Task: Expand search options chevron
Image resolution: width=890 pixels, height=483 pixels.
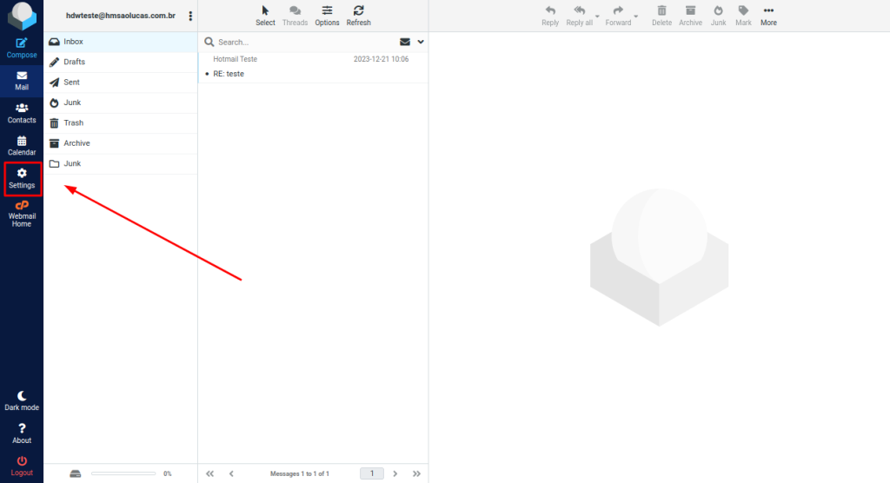Action: coord(421,42)
